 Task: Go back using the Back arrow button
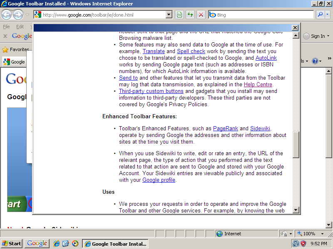(7, 15)
